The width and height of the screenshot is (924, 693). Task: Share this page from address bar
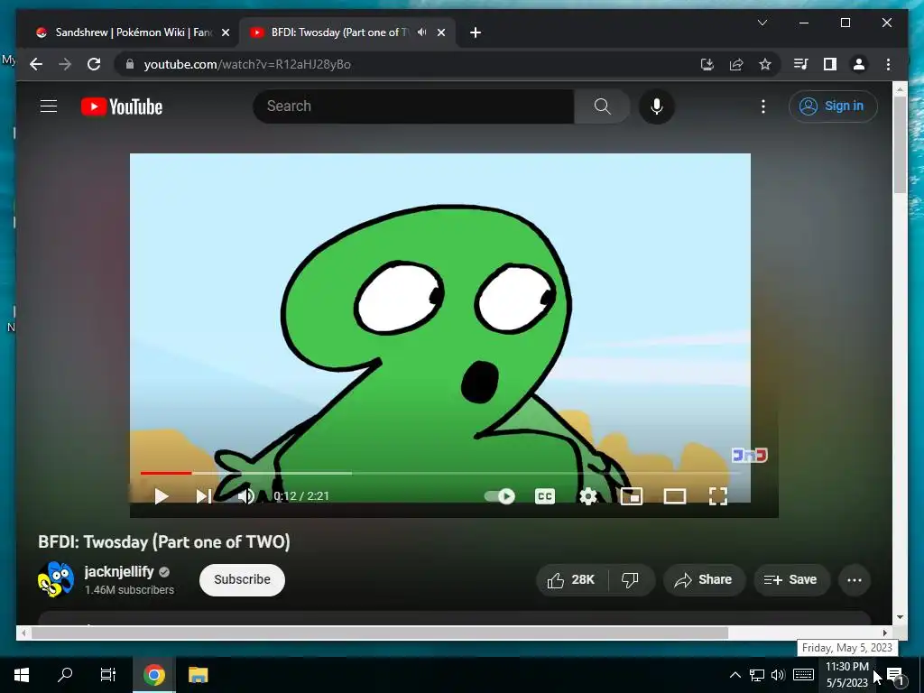coord(736,64)
